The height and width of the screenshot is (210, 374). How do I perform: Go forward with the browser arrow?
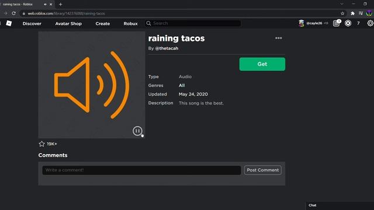(x=5, y=13)
